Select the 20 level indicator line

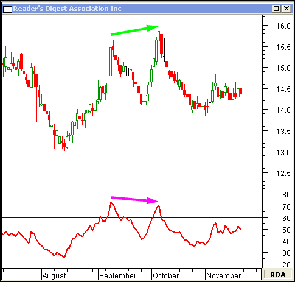(x=132, y=264)
